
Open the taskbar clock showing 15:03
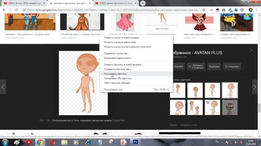tap(251, 142)
